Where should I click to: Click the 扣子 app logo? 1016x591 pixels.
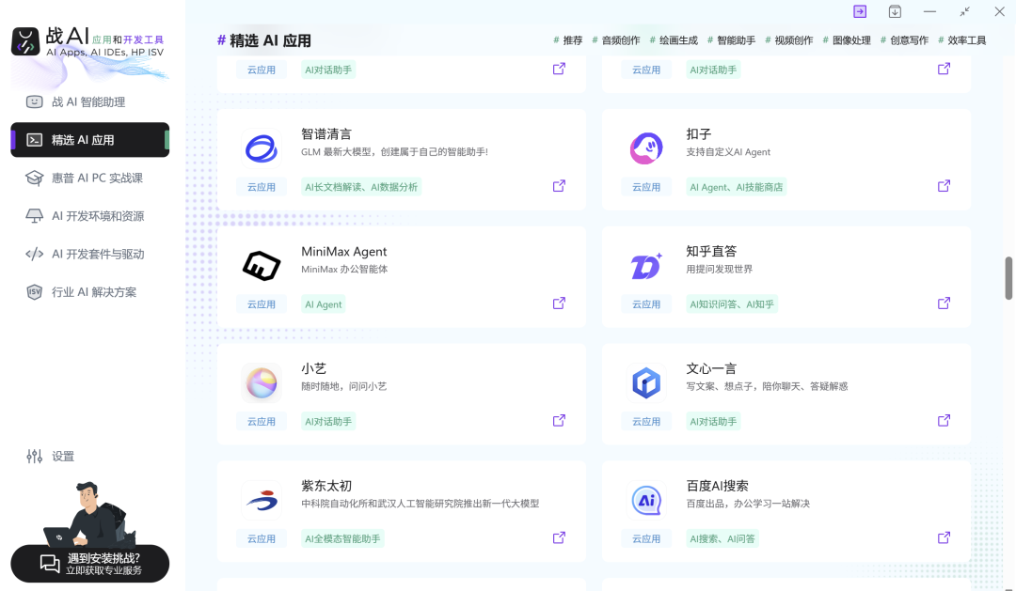(645, 146)
